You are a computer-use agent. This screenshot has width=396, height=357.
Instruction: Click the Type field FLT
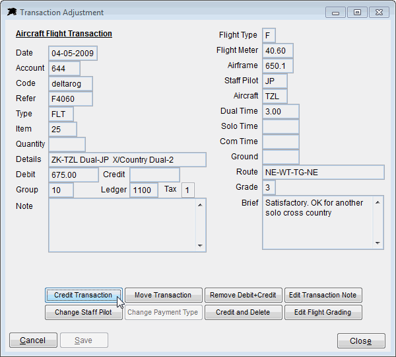[x=61, y=114]
